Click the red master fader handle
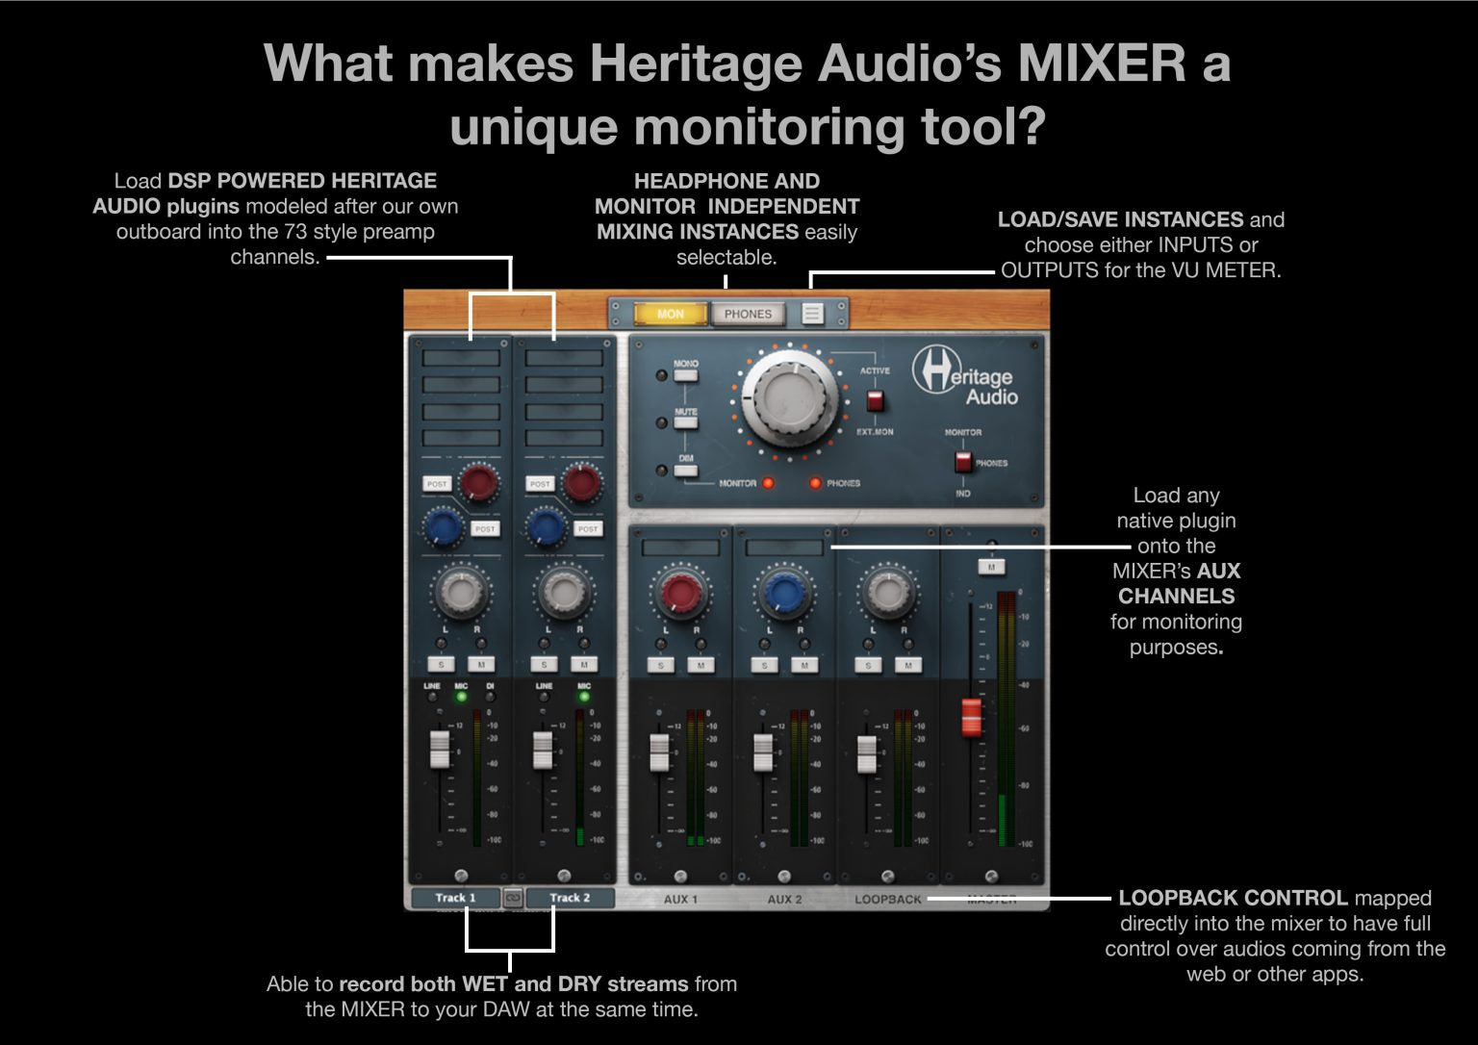 point(971,717)
